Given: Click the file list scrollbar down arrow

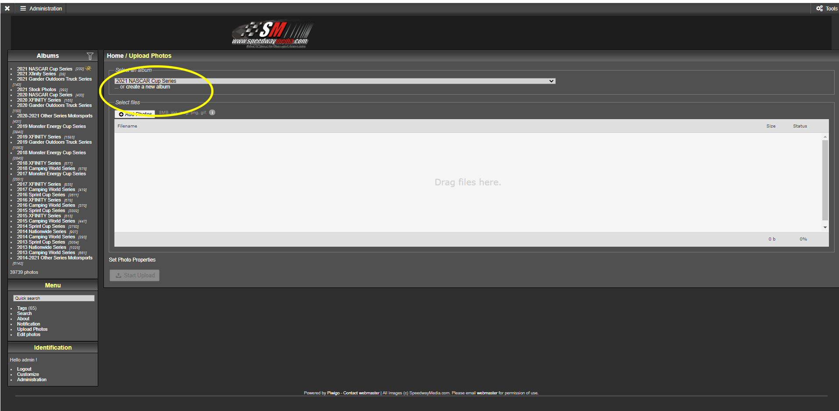Looking at the screenshot, I should point(825,227).
